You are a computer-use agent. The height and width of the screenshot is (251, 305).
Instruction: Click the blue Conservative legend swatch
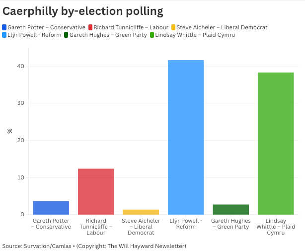click(x=4, y=27)
